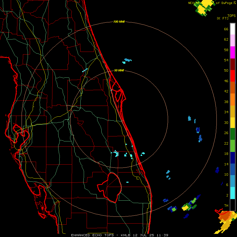
Task: Click the '14' legend value
Action: tap(226, 164)
